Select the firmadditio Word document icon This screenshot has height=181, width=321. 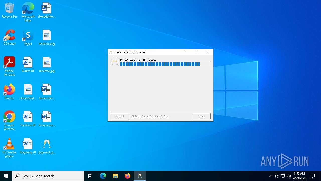tap(46, 11)
